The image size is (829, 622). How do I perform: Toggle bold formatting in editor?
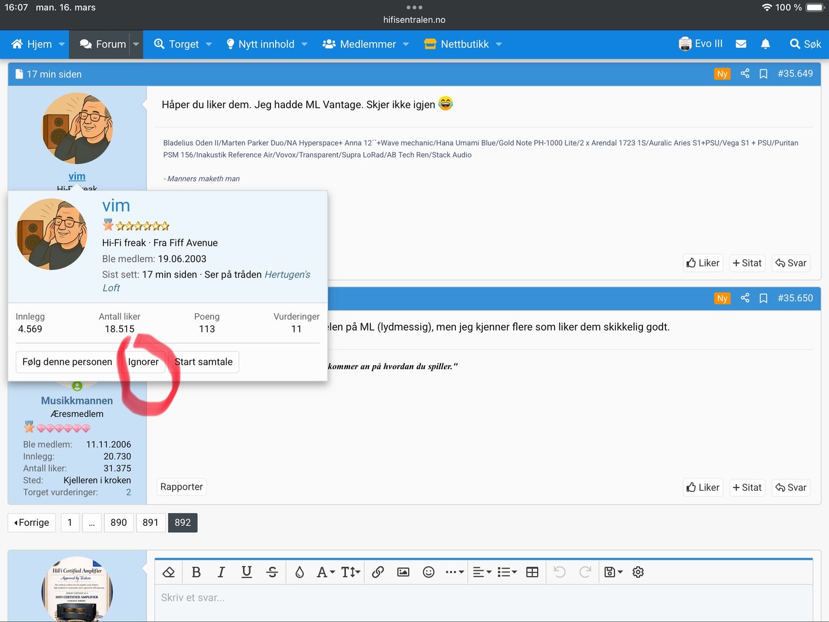point(196,572)
